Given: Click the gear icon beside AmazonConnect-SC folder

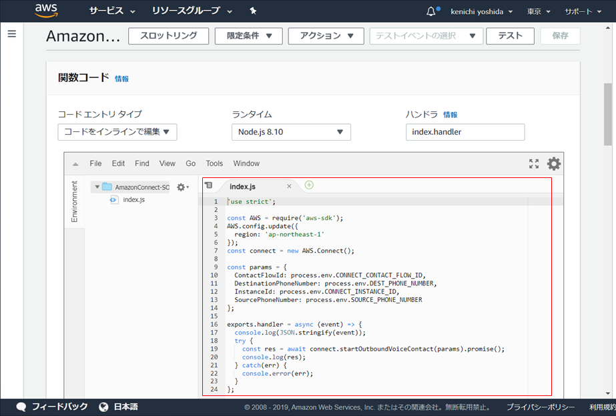Looking at the screenshot, I should pos(181,187).
